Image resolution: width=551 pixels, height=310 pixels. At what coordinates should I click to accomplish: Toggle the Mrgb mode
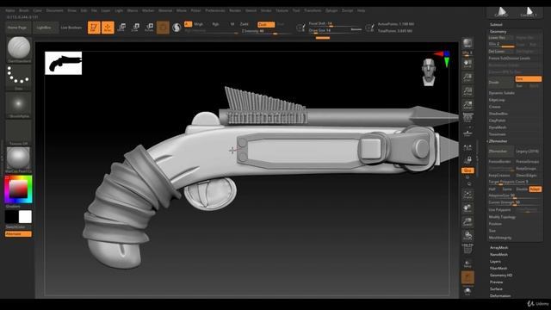199,24
